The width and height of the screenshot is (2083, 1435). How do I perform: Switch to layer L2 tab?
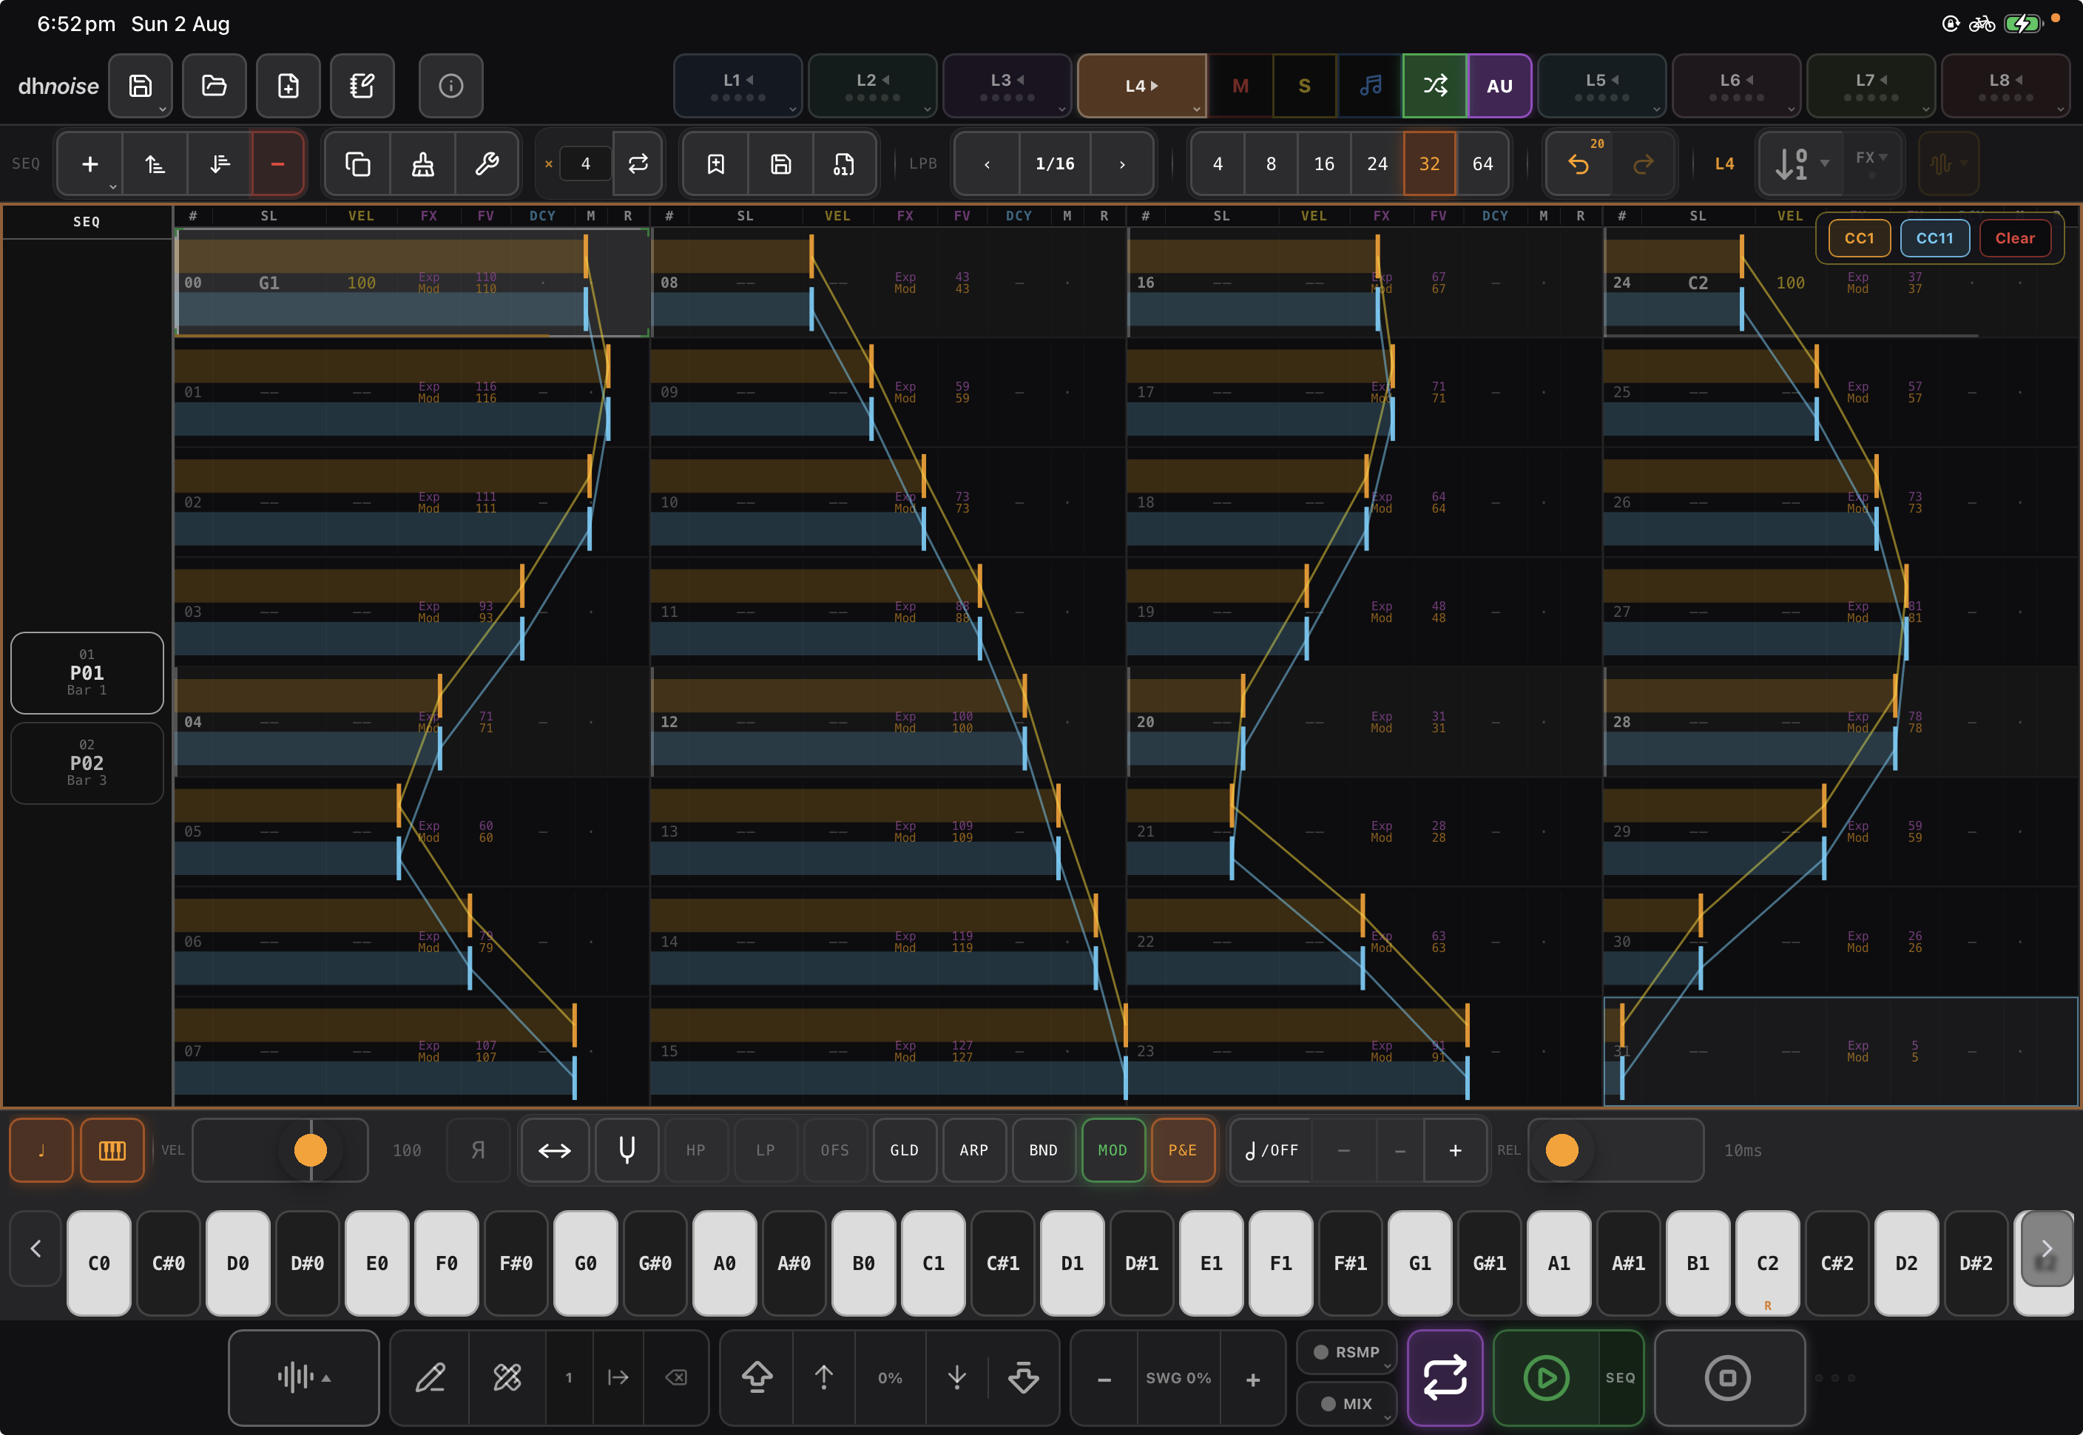[872, 87]
